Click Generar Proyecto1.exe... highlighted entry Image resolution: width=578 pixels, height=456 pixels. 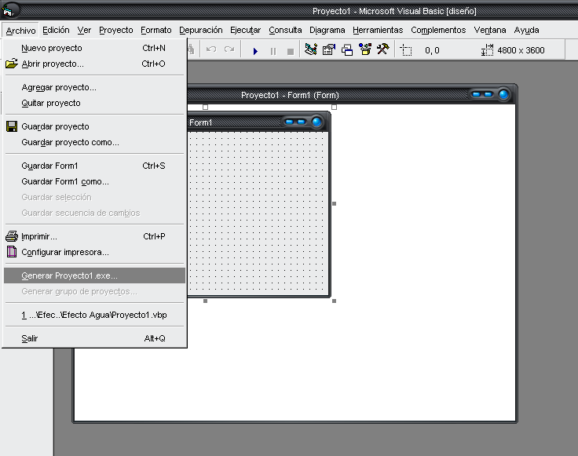click(95, 275)
